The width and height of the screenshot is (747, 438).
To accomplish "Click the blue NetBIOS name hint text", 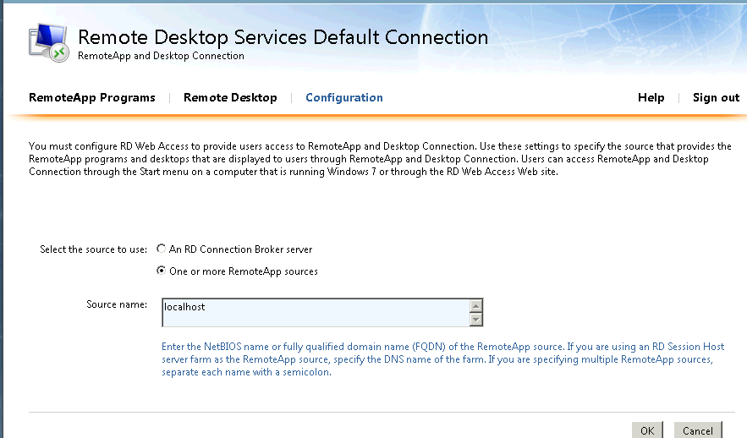I will click(442, 359).
